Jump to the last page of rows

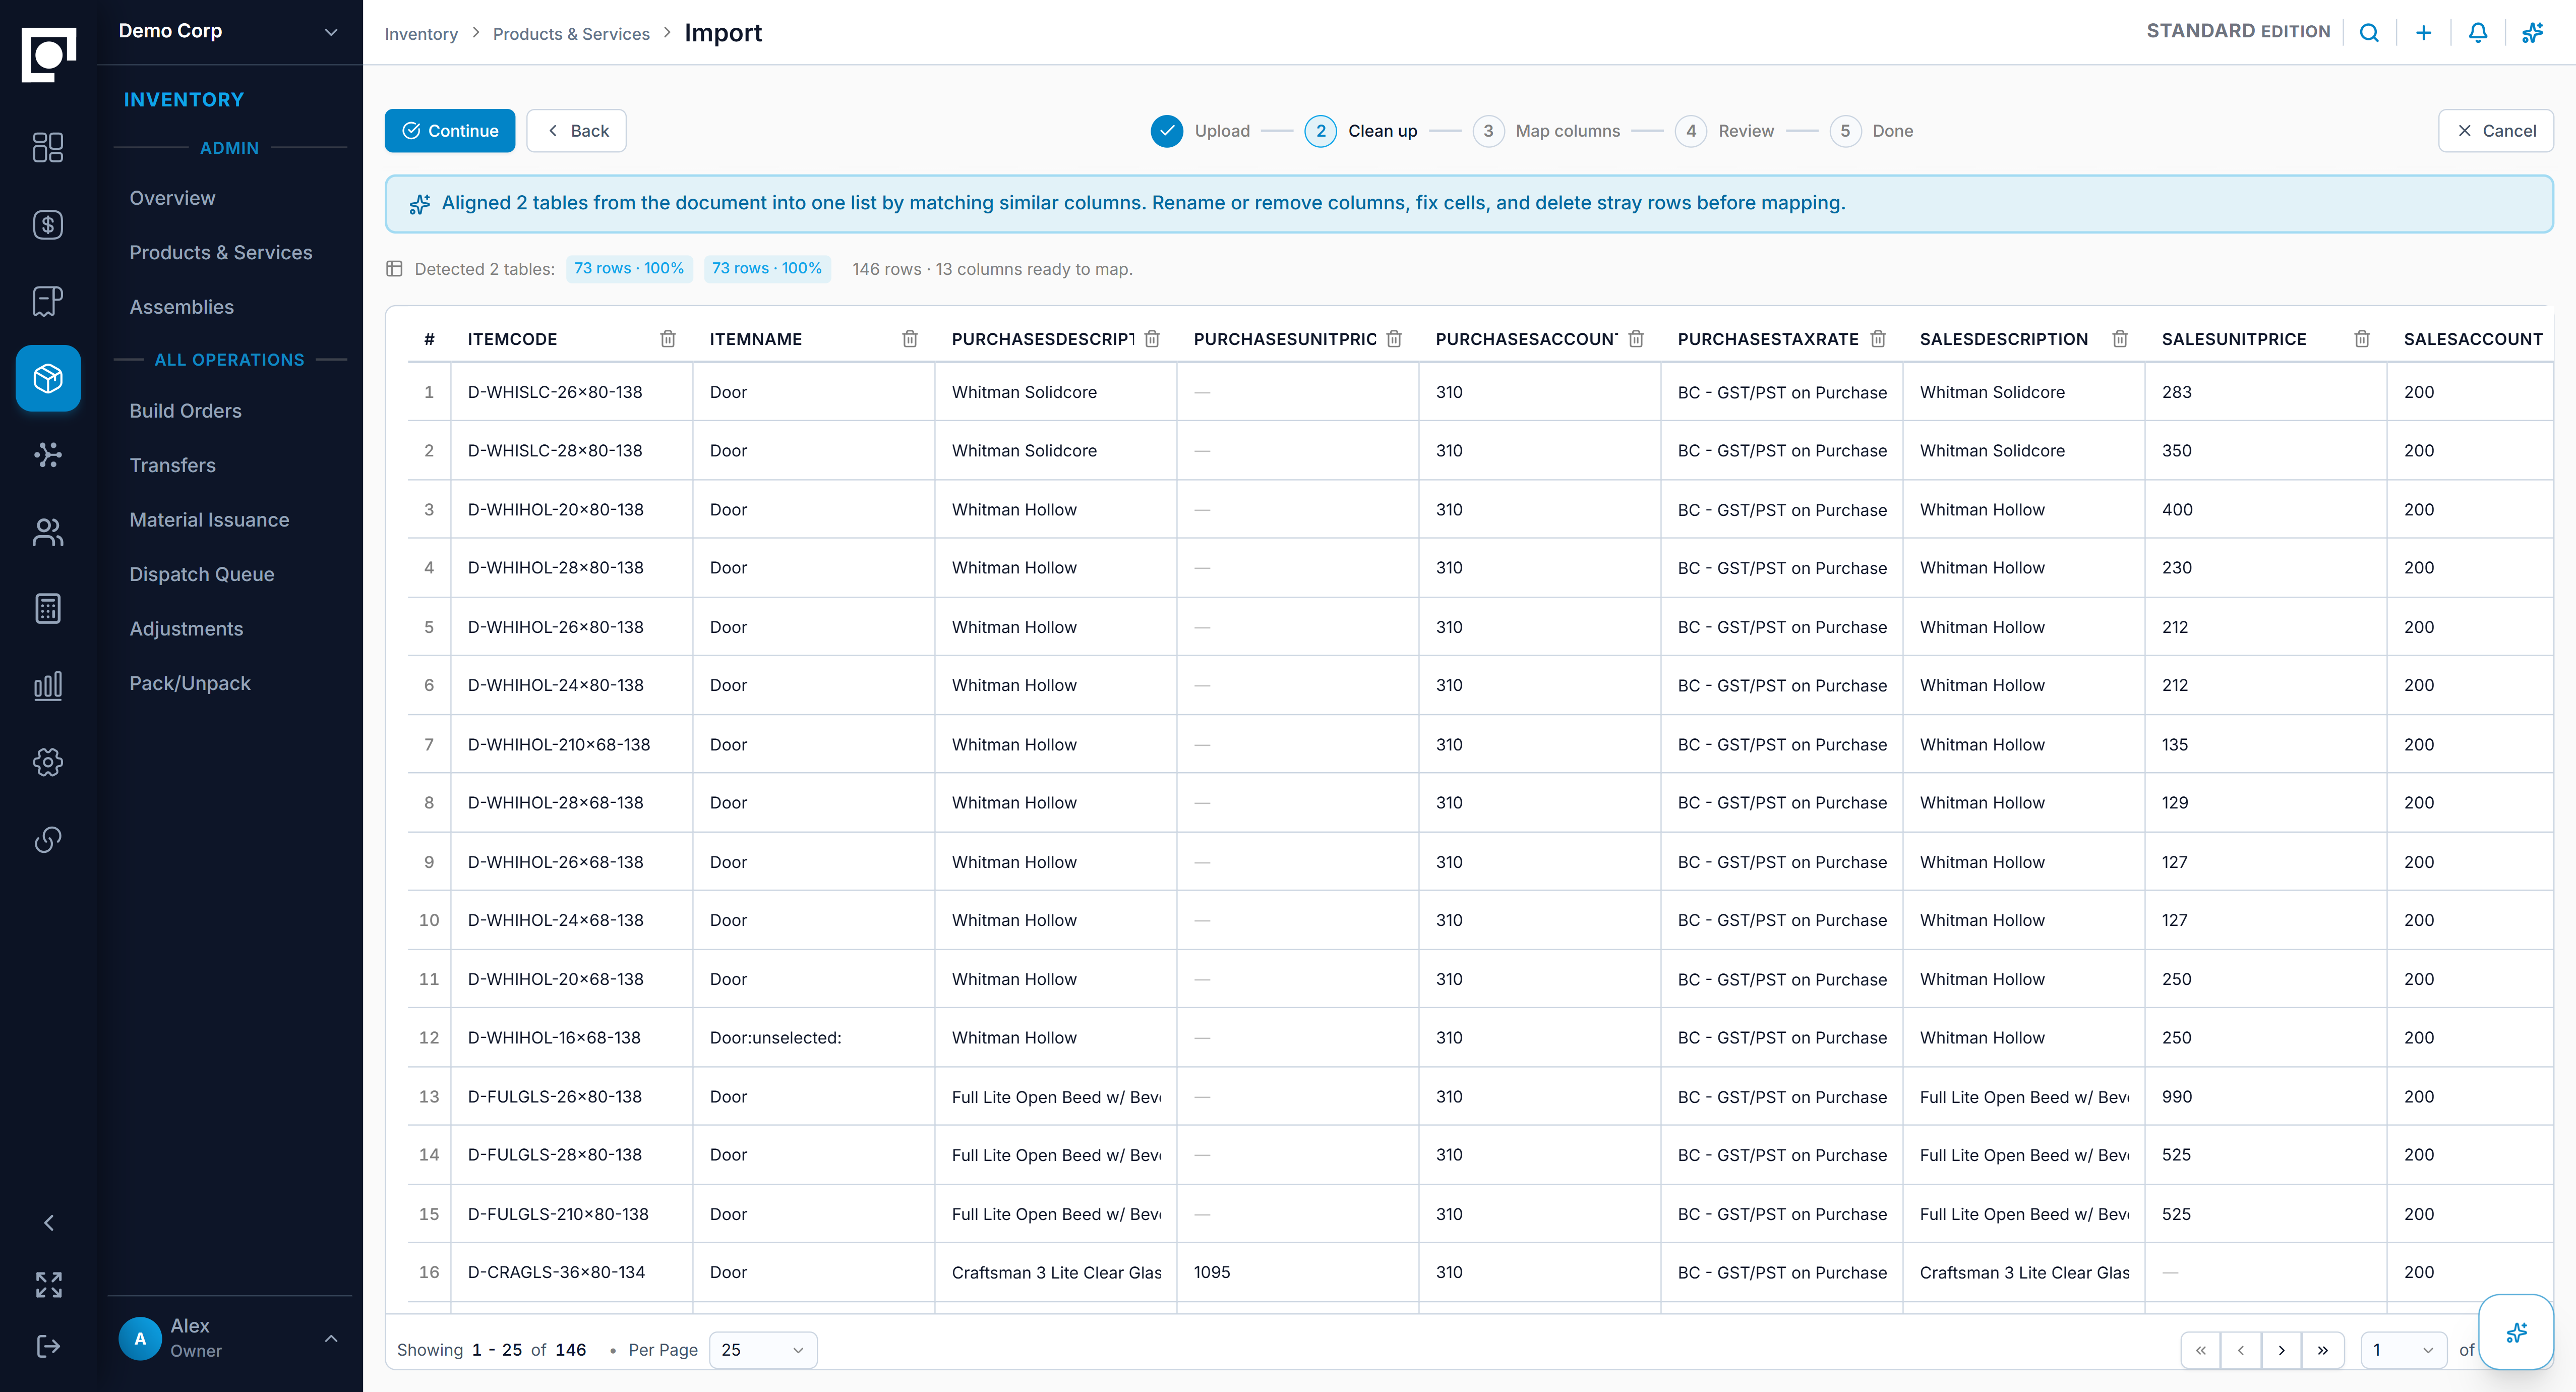[x=2322, y=1350]
